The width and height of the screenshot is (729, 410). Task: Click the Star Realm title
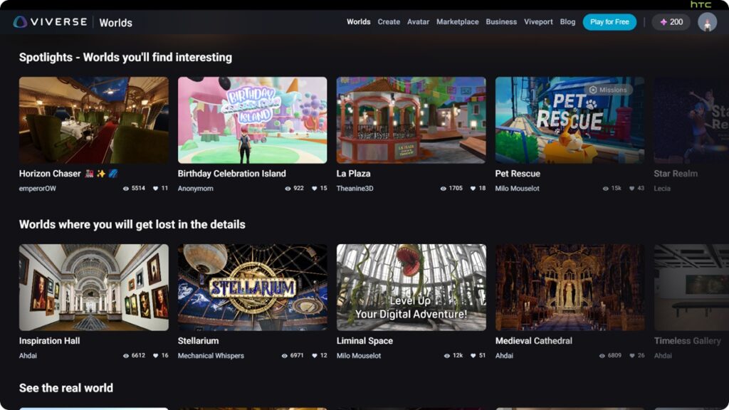(676, 174)
